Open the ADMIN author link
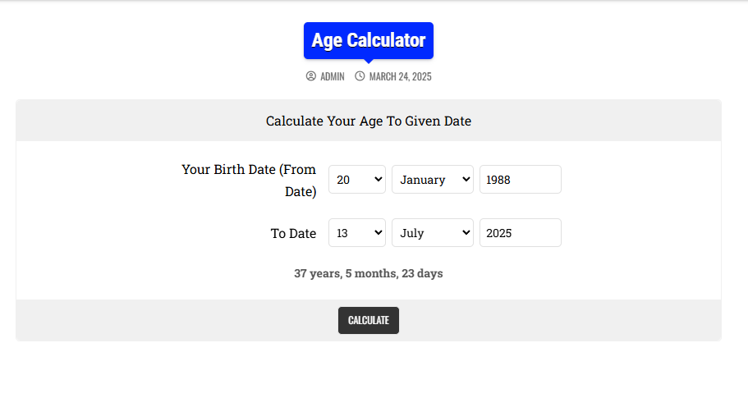 click(333, 77)
